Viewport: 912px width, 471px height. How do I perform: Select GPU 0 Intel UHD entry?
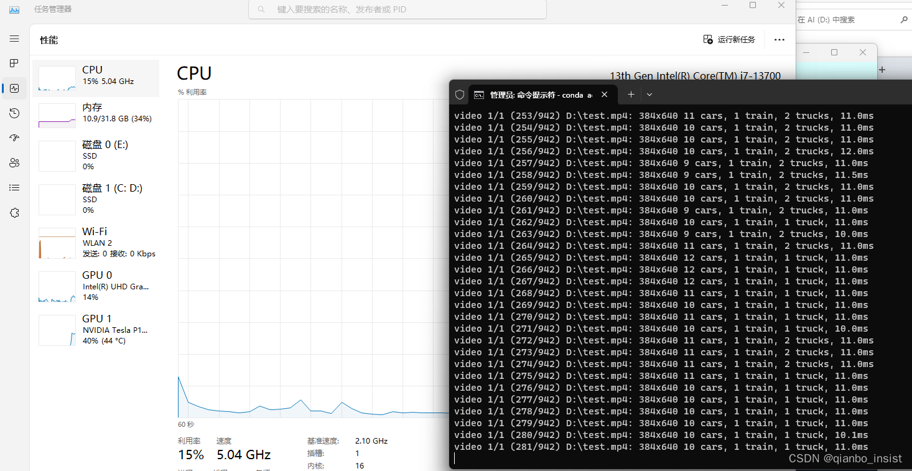(x=96, y=286)
